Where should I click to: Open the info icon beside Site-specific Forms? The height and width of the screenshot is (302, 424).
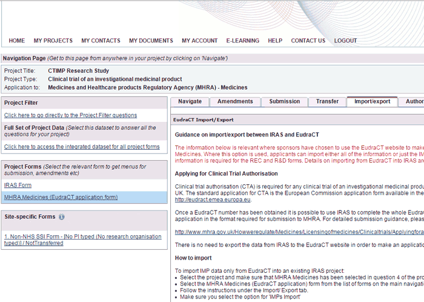(62, 216)
